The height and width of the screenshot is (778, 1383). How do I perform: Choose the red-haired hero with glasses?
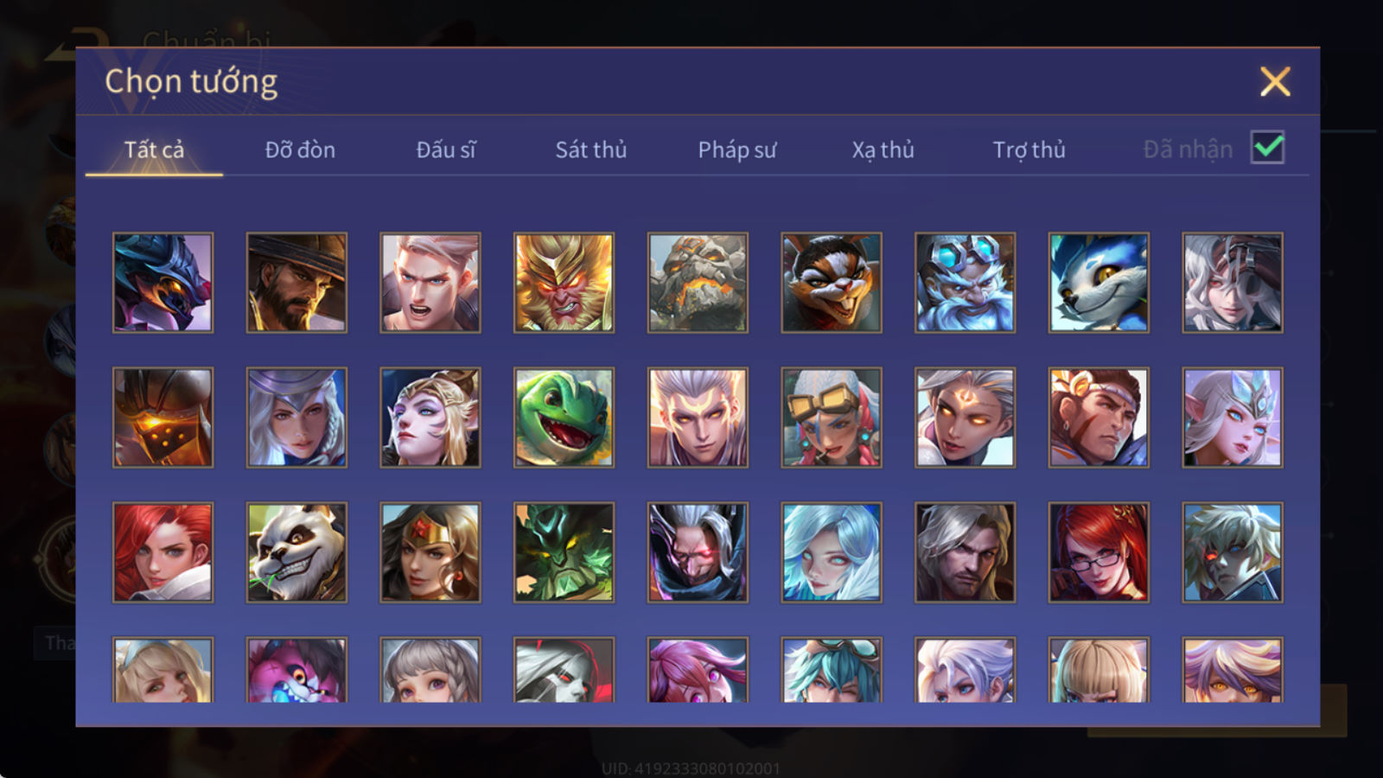(x=1099, y=552)
